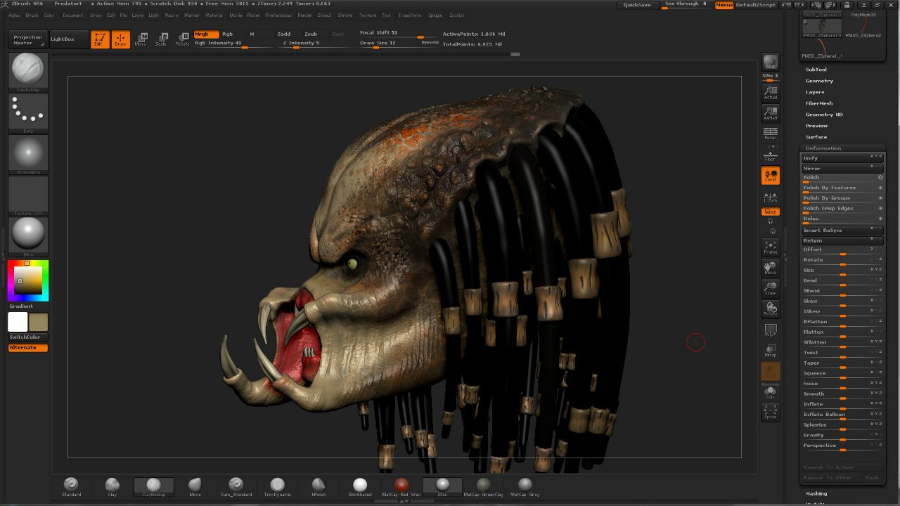Open the Brush menu
This screenshot has height=506, width=900.
pos(32,15)
